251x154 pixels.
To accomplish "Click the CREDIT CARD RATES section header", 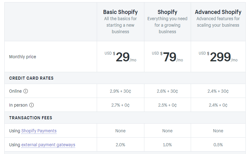I will tap(31, 78).
